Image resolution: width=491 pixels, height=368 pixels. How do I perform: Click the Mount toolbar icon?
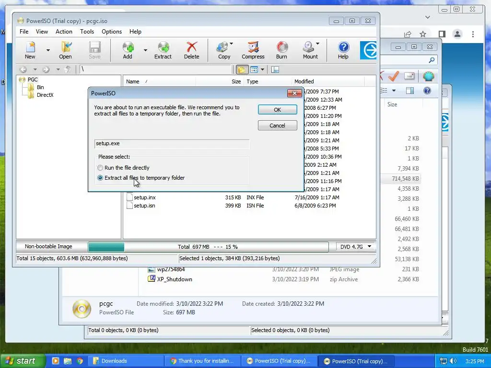pos(310,50)
